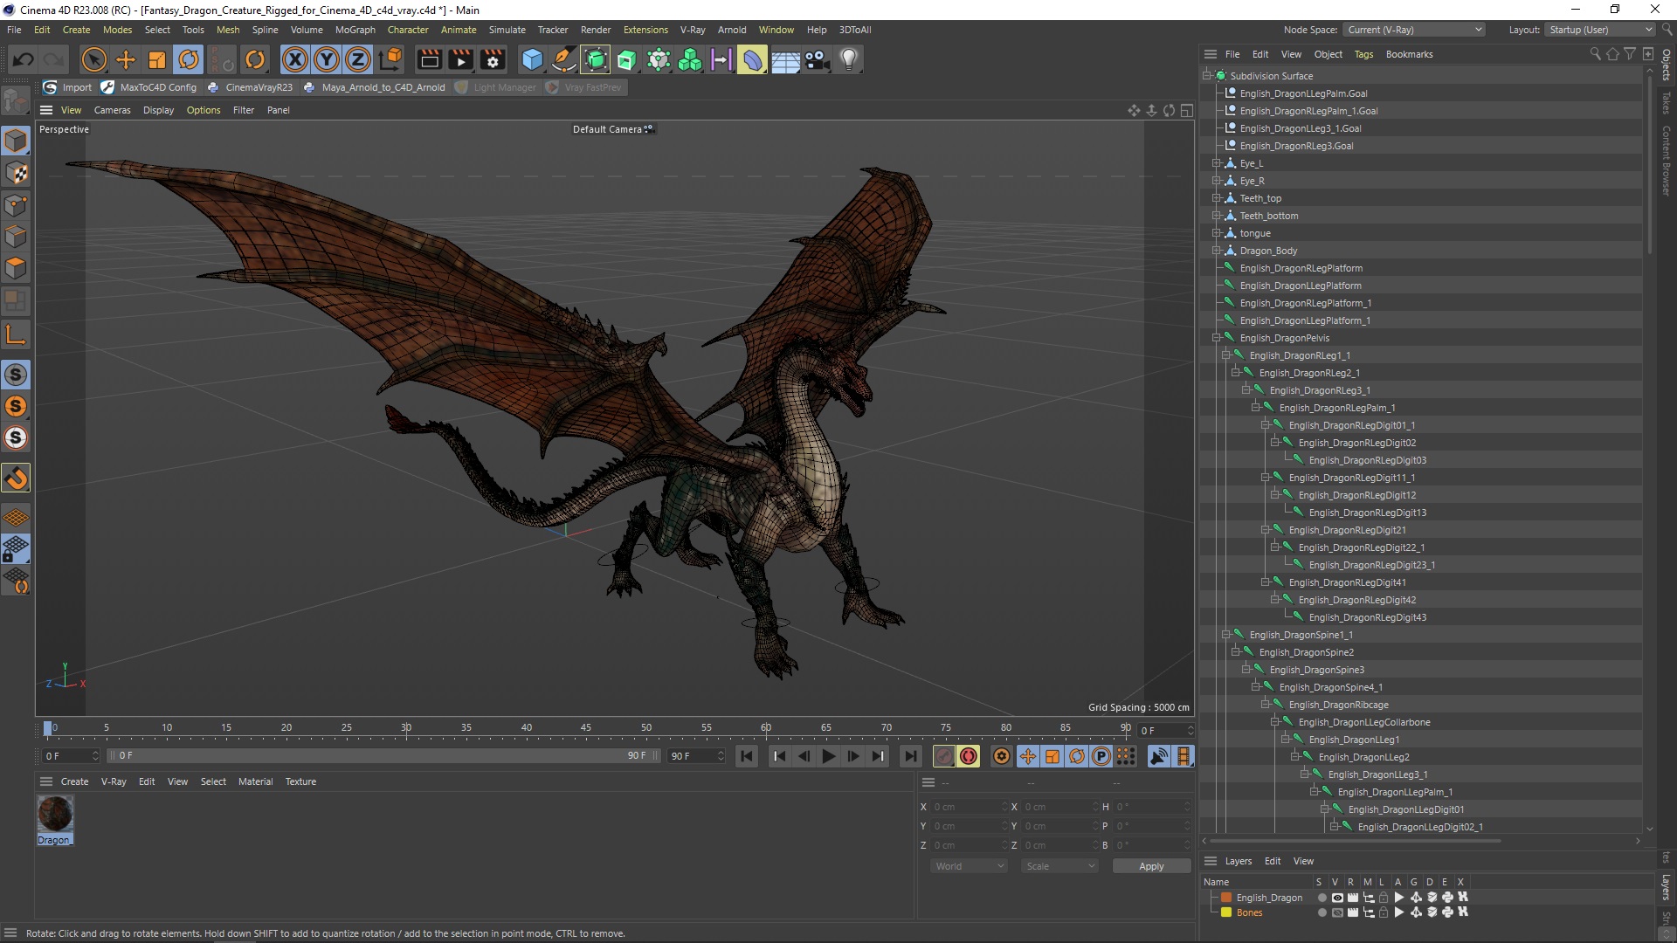Click Render to Picture Viewer icon
1677x943 pixels.
[x=460, y=59]
